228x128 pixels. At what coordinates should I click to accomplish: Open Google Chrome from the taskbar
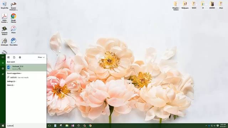(x=90, y=126)
